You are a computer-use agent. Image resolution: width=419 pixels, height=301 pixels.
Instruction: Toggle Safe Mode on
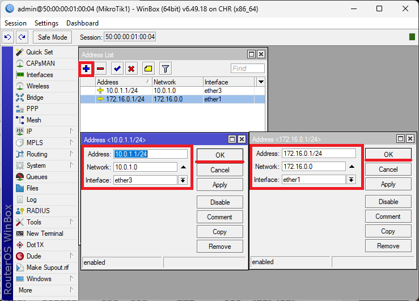(52, 37)
